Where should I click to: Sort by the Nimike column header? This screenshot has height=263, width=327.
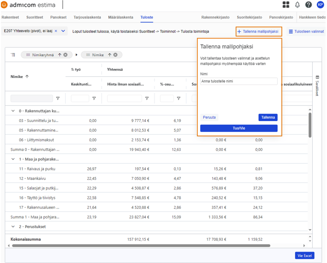[x=19, y=76]
